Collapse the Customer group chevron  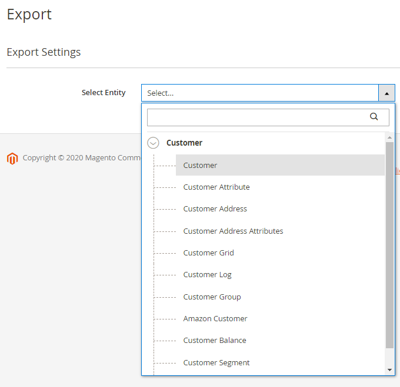tap(153, 143)
